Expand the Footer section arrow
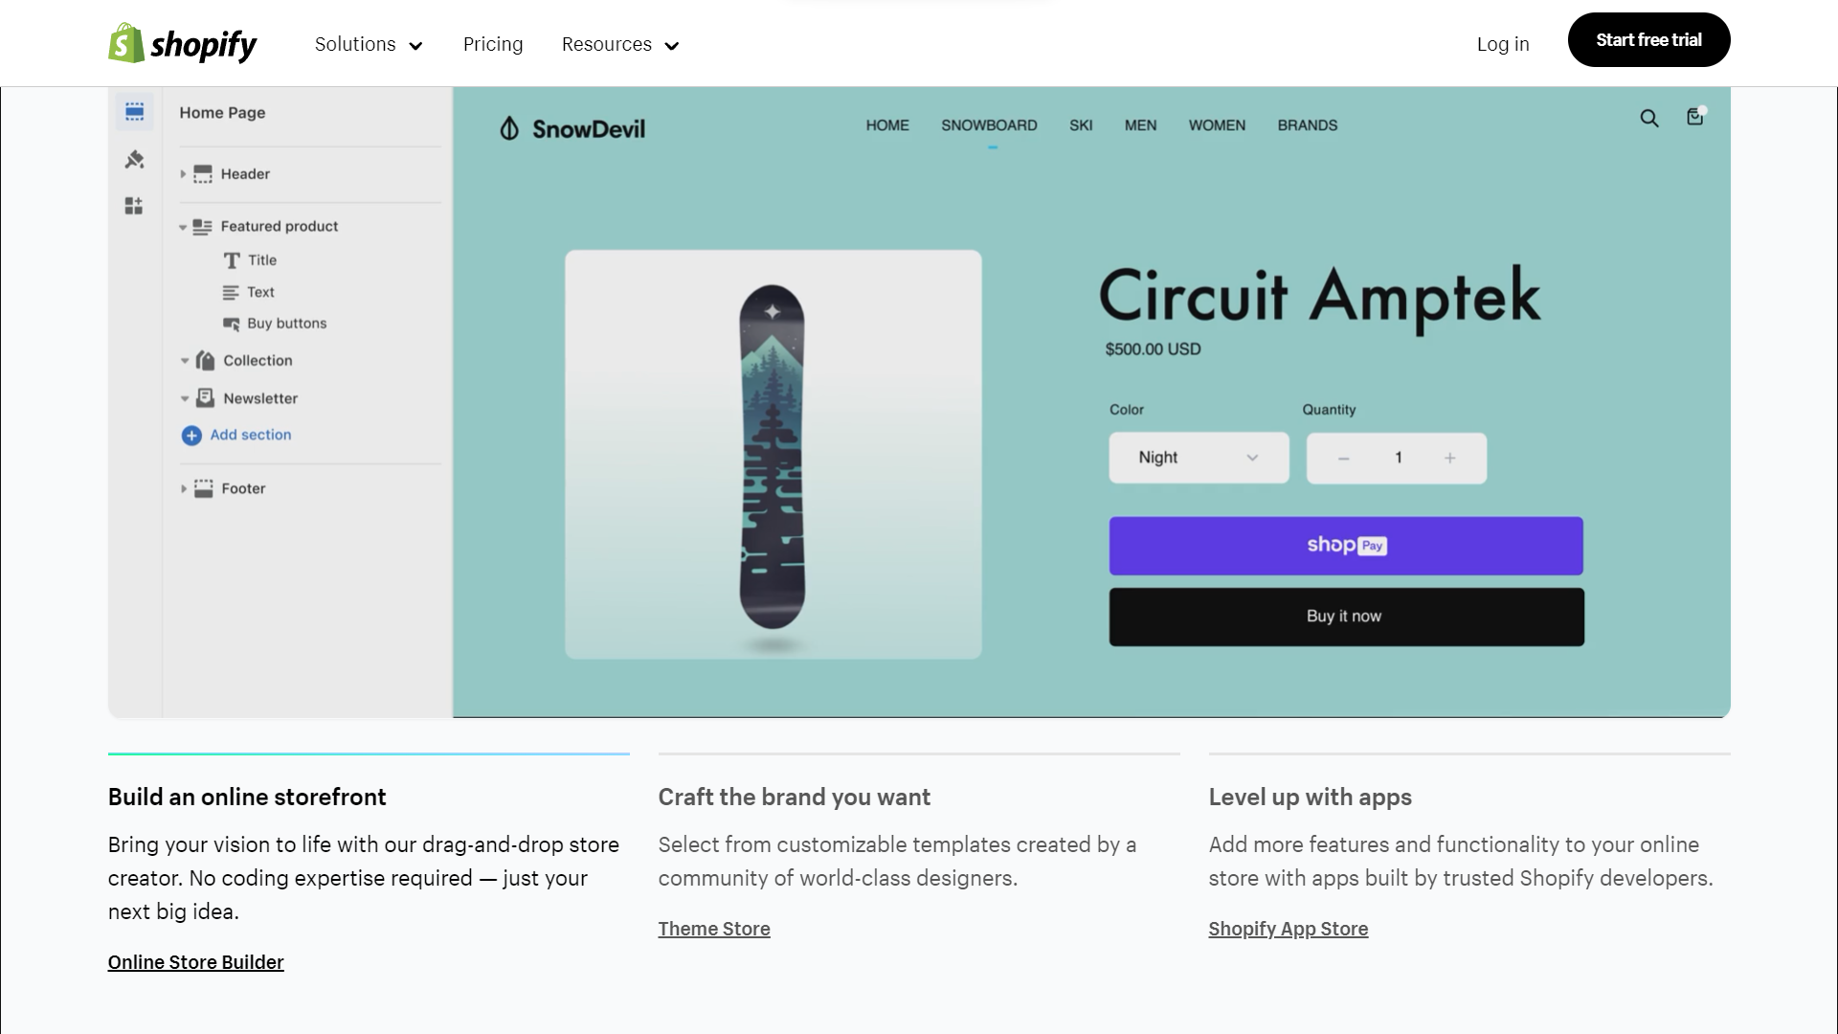 [x=183, y=488]
